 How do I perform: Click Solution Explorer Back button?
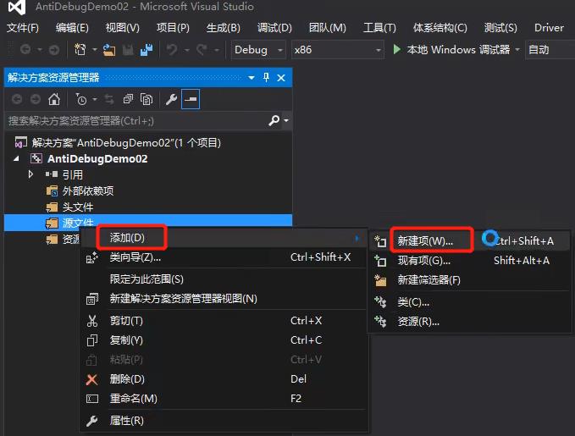[x=16, y=99]
